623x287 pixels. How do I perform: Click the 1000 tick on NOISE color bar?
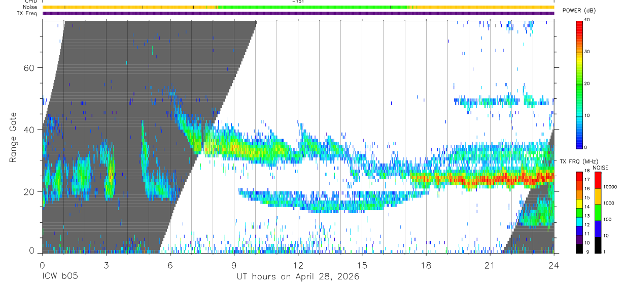[609, 203]
